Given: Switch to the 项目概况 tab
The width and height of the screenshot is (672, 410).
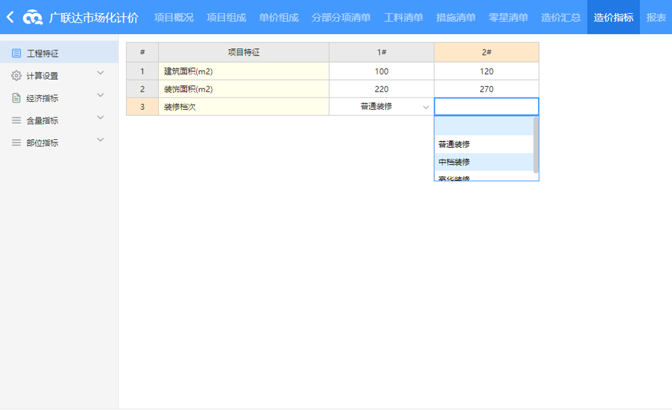Looking at the screenshot, I should (174, 17).
